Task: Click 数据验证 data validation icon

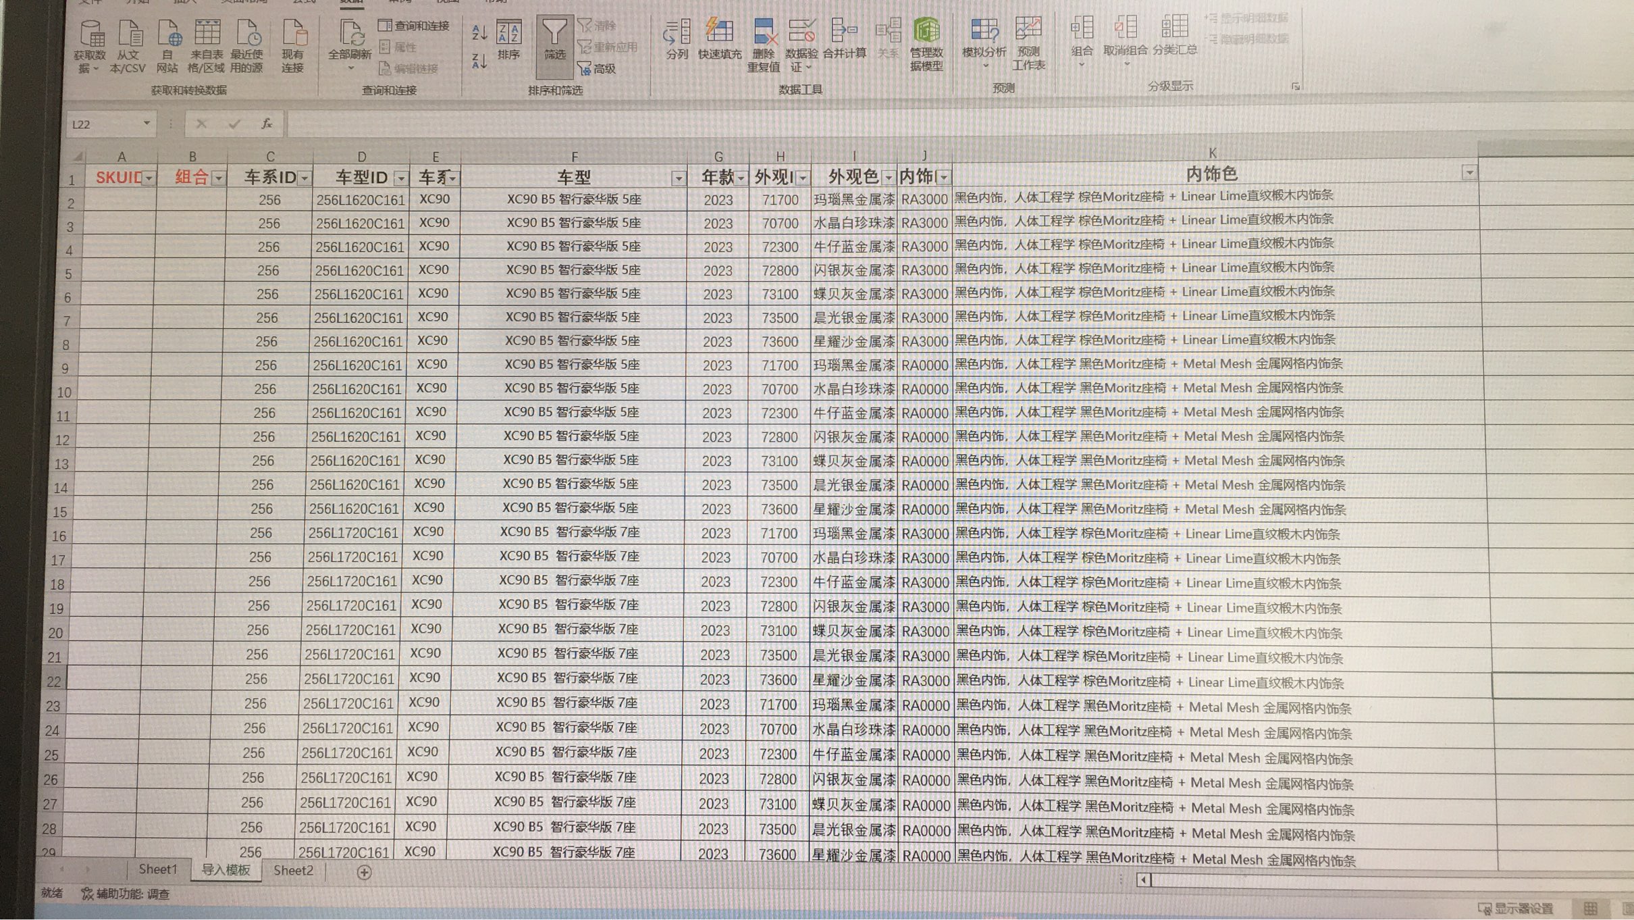Action: [x=801, y=45]
